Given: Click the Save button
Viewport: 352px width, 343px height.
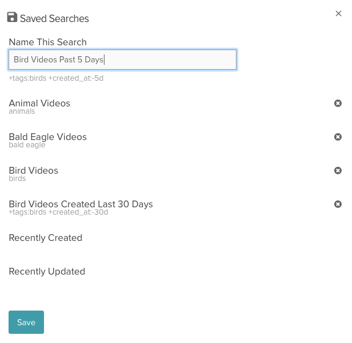Looking at the screenshot, I should click(26, 322).
